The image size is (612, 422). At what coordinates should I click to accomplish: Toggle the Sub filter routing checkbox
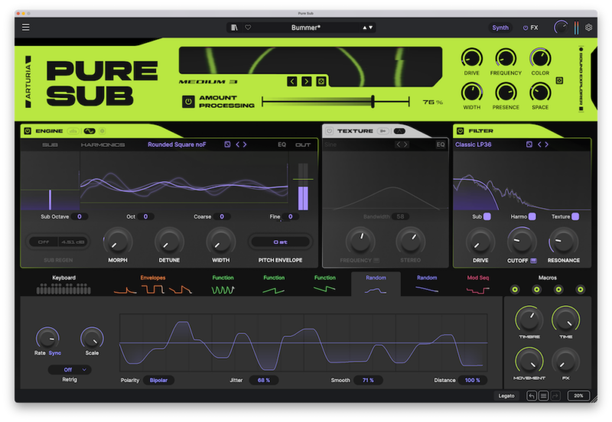tap(487, 216)
